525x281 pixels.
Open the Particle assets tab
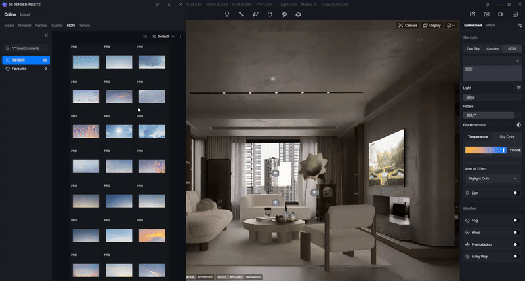[41, 26]
